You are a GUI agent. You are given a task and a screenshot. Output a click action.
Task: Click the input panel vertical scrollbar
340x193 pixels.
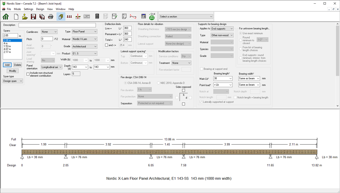tap(338, 65)
